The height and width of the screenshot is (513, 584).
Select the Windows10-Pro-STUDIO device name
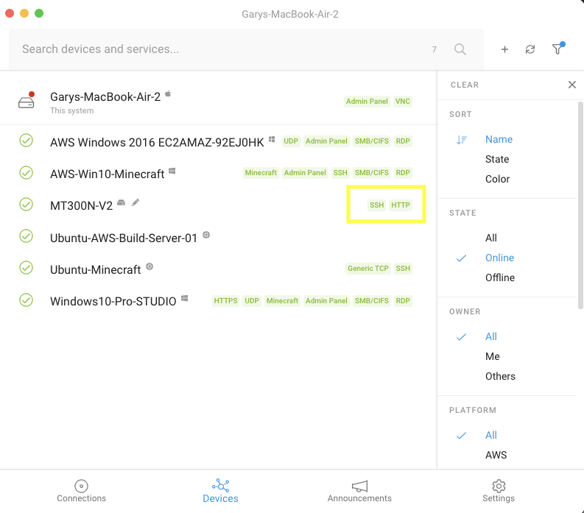[x=113, y=301]
